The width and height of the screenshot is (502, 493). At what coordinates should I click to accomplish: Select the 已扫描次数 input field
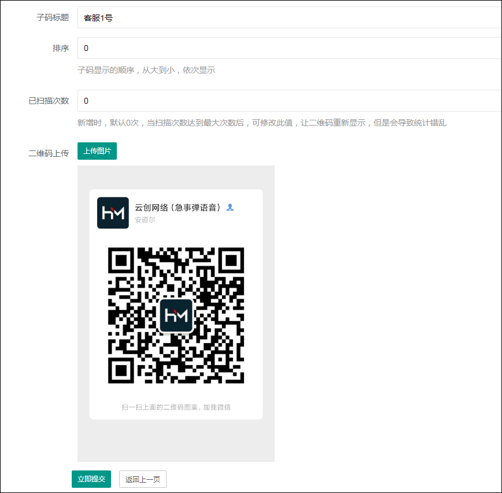[x=289, y=101]
